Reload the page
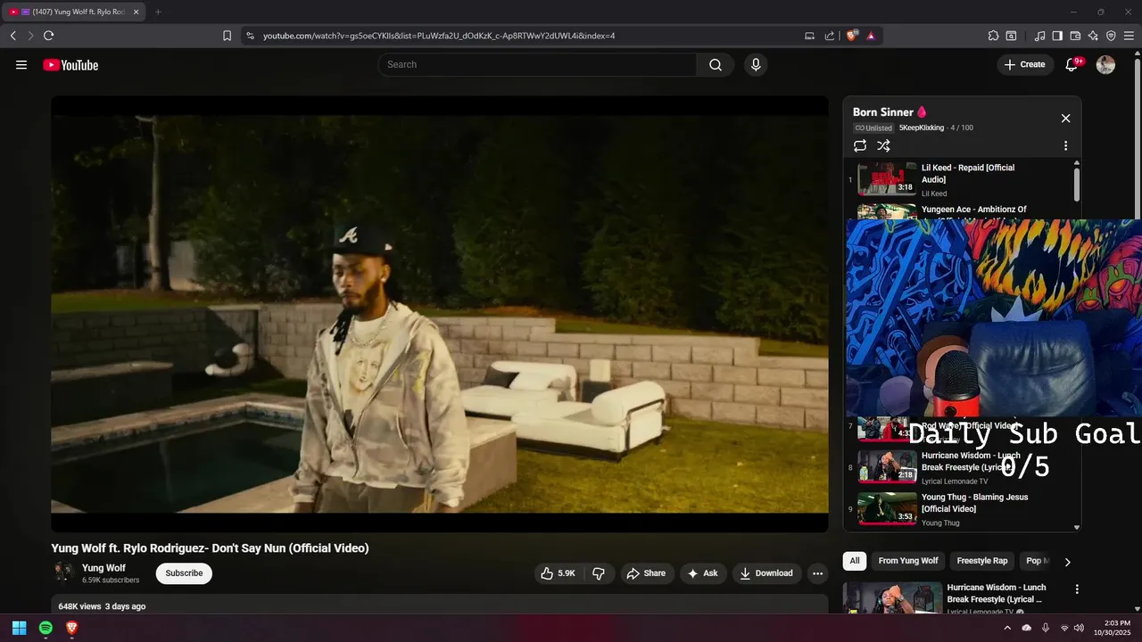The height and width of the screenshot is (642, 1142). tap(48, 36)
